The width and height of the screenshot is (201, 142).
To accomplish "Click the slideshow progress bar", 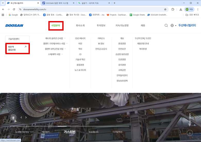I will (x=94, y=126).
